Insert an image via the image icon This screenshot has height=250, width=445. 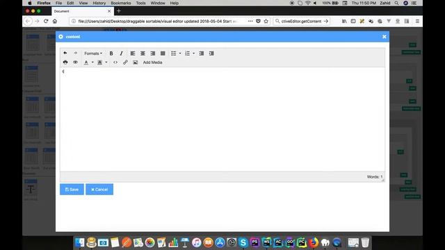[x=136, y=62]
